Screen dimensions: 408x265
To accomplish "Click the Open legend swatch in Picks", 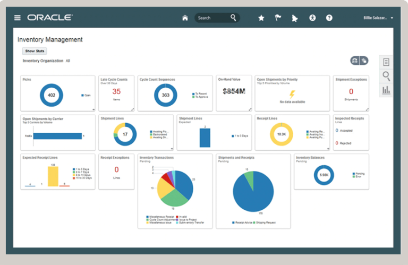I will click(x=82, y=96).
